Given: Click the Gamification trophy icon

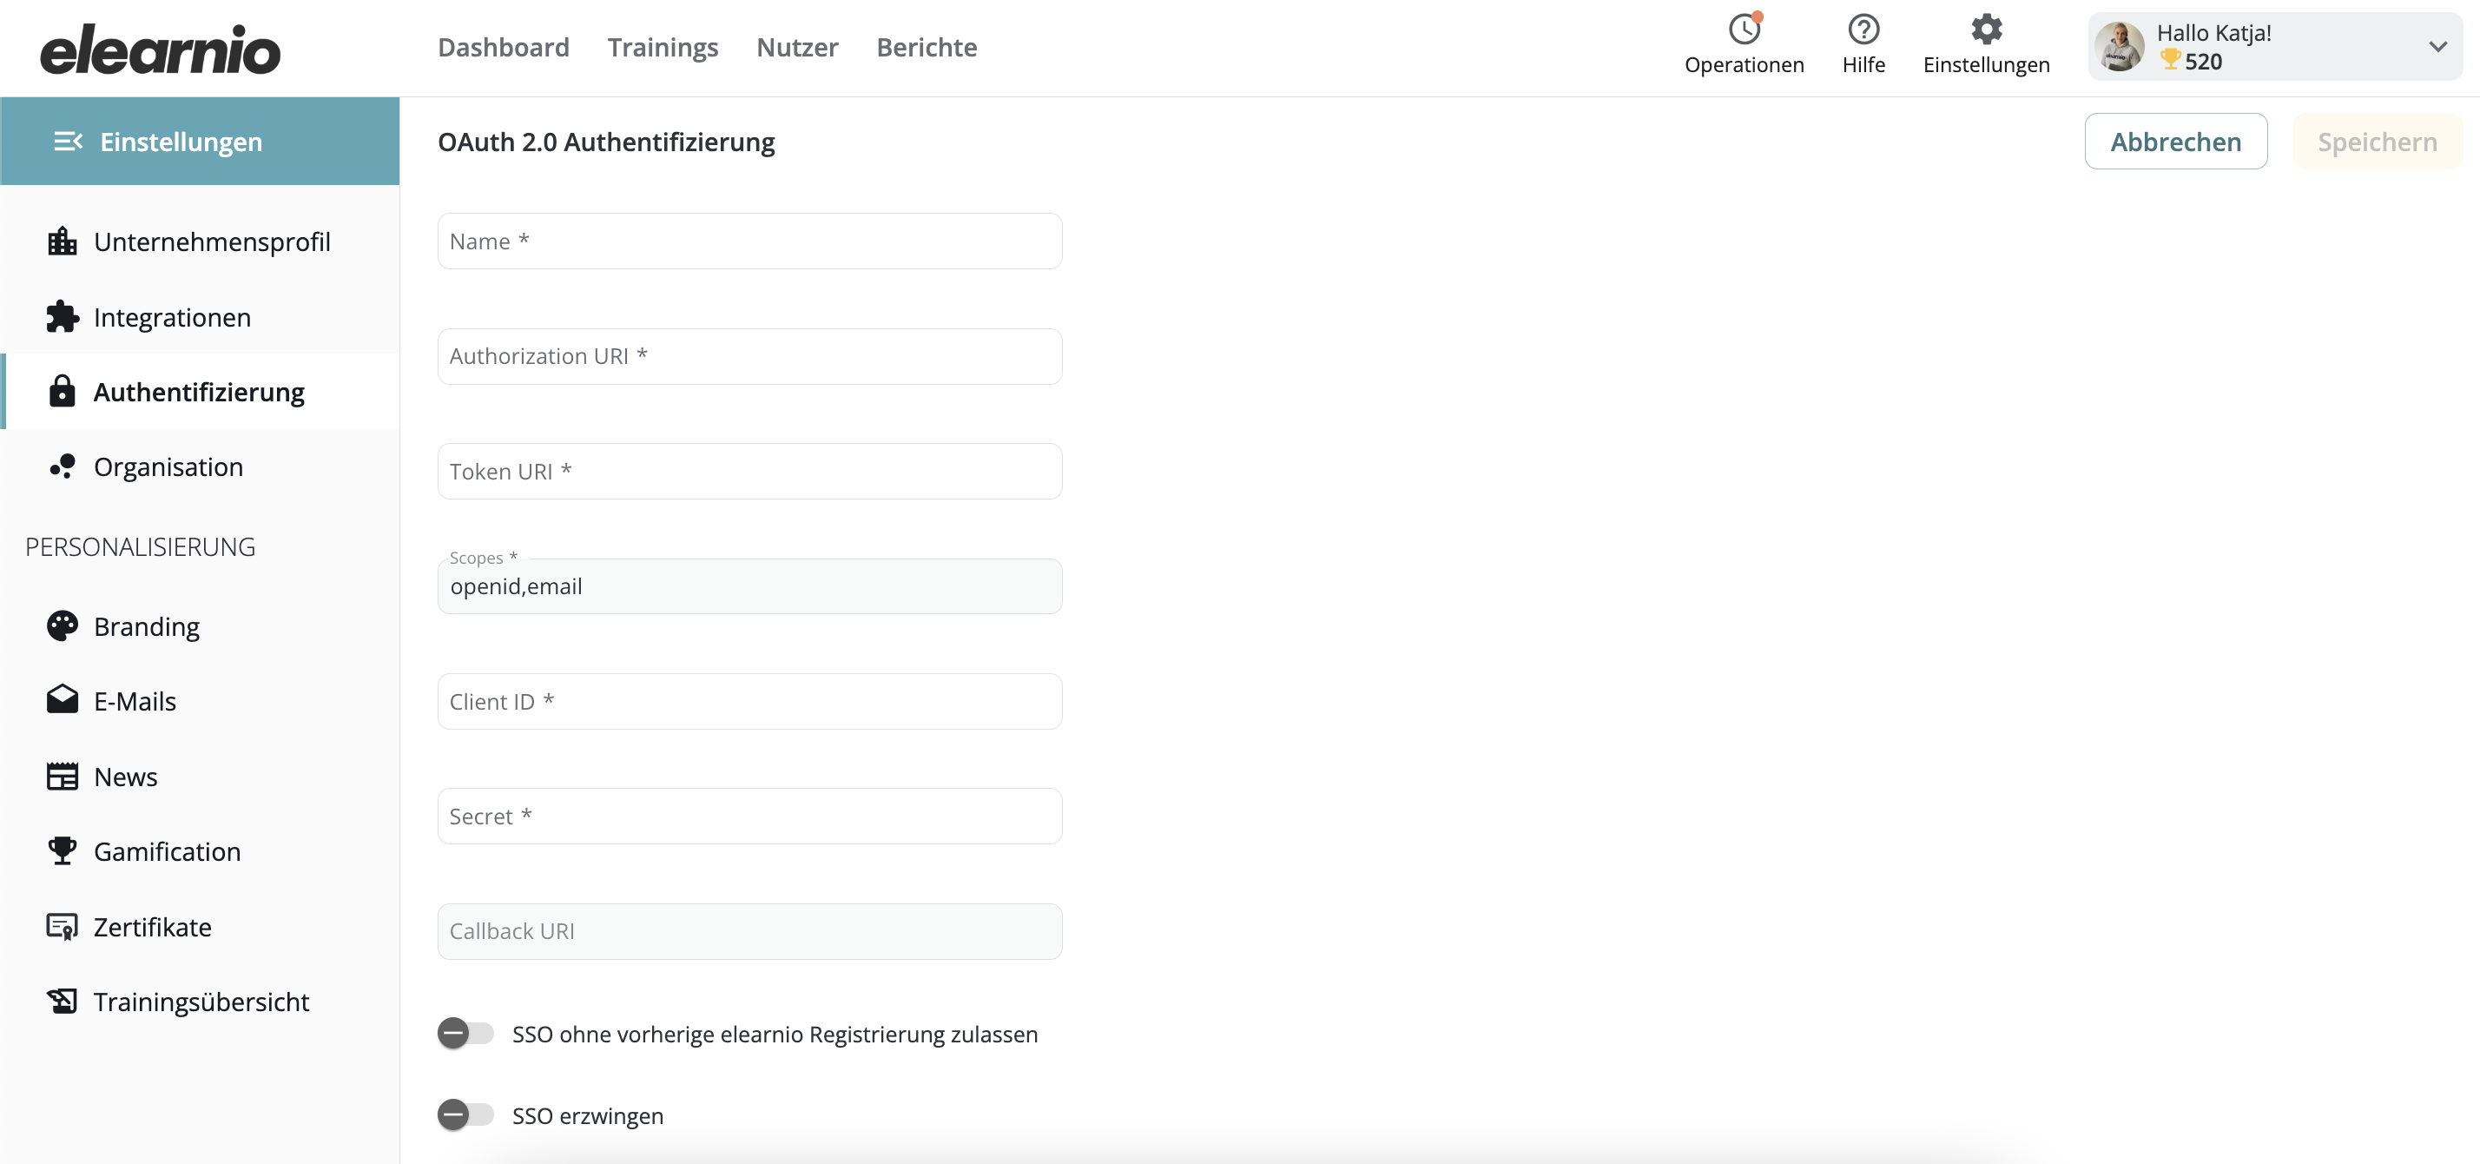Looking at the screenshot, I should [x=63, y=851].
